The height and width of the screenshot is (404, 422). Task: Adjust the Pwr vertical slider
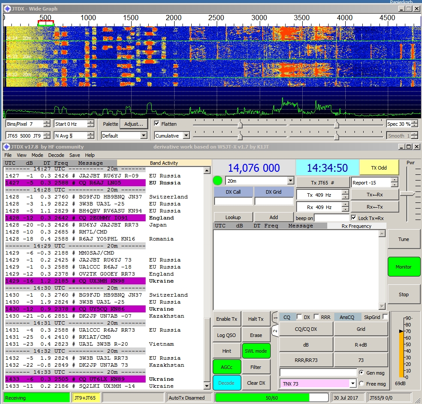[408, 194]
